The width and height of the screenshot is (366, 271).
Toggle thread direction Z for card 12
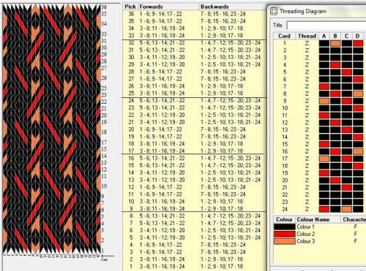tap(307, 123)
